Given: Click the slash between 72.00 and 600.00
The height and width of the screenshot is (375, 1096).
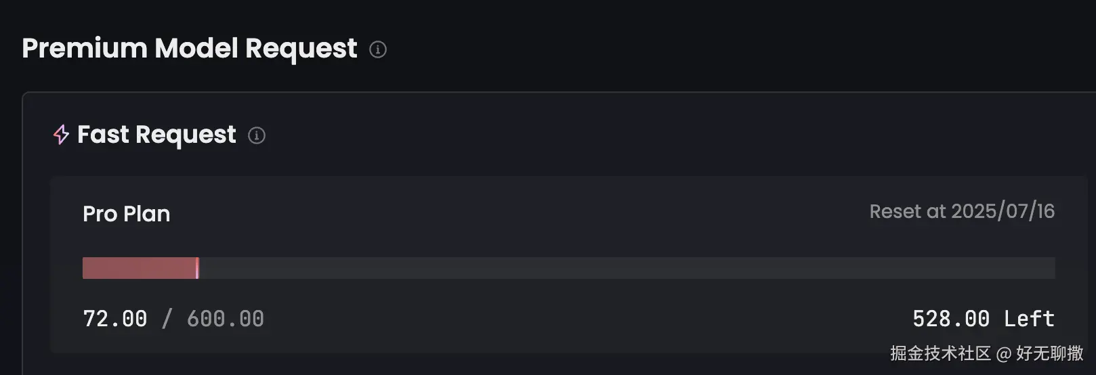Looking at the screenshot, I should pos(167,319).
